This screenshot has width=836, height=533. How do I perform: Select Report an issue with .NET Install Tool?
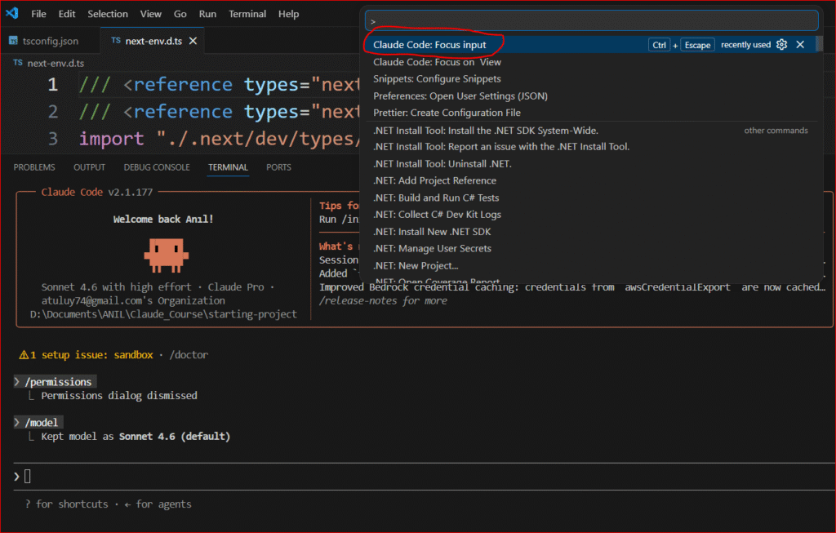(590, 147)
